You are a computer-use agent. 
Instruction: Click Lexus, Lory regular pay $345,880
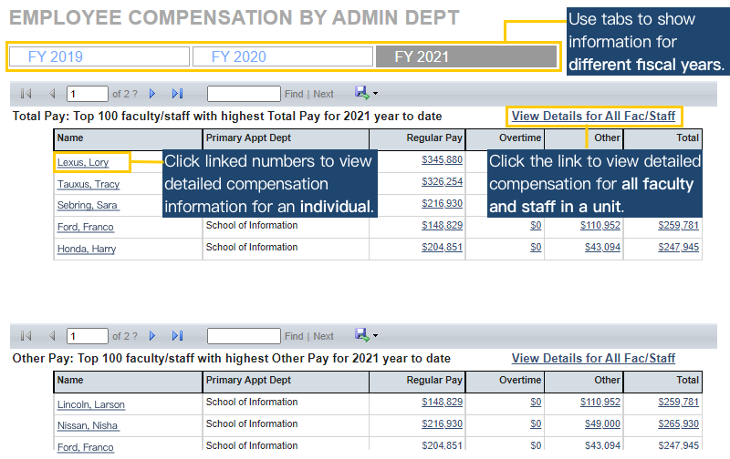(442, 159)
